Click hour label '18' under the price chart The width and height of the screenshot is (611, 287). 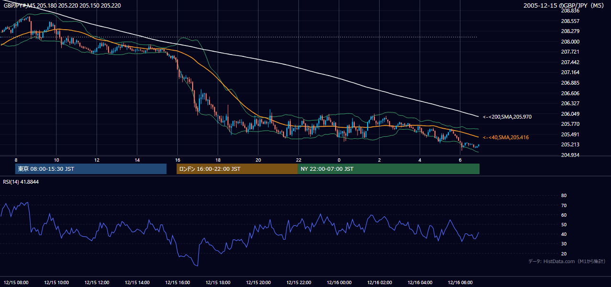[x=218, y=160]
